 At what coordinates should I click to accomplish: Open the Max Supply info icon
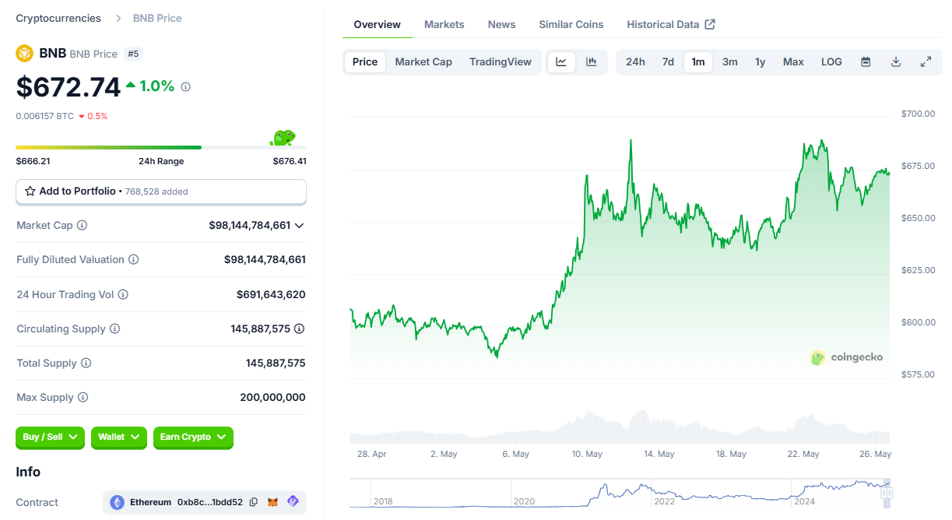click(83, 397)
